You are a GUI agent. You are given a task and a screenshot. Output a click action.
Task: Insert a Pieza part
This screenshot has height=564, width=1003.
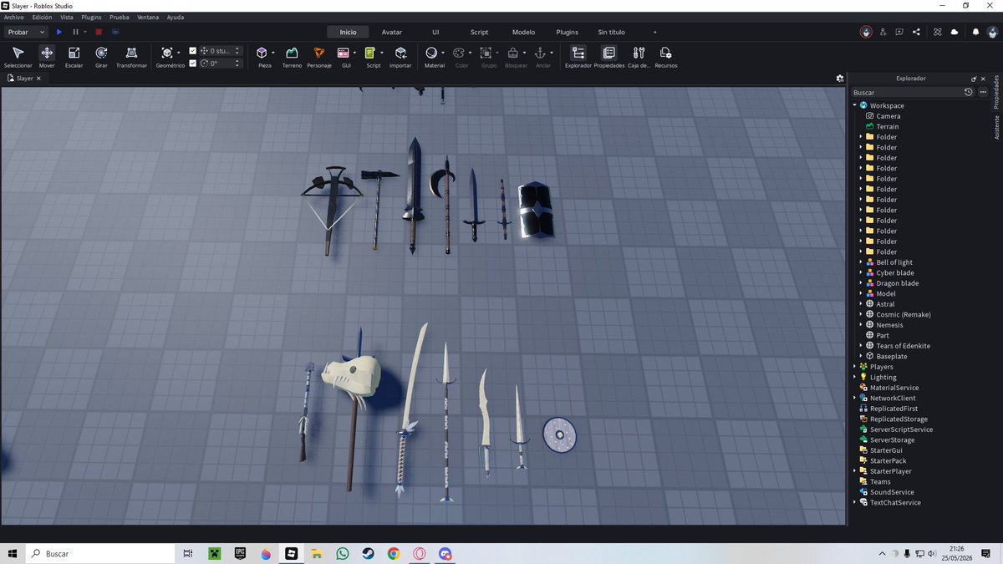(262, 53)
